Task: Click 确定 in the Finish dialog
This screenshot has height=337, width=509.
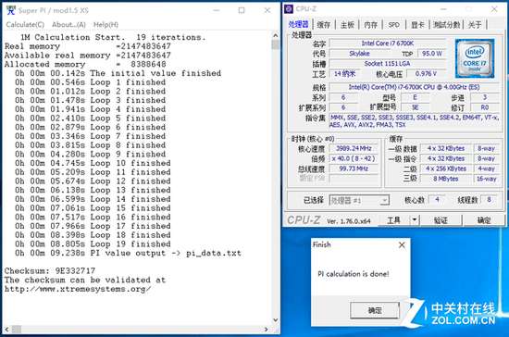Action: (375, 310)
